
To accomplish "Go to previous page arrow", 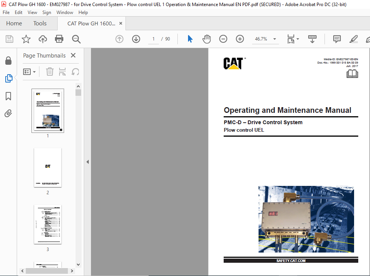I will click(119, 39).
